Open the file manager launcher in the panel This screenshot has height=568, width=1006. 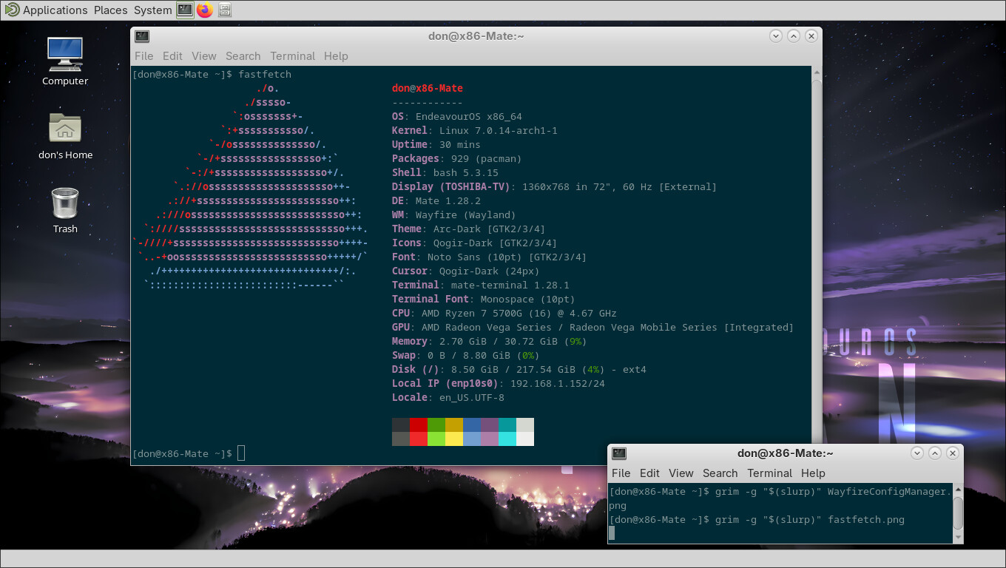tap(226, 10)
